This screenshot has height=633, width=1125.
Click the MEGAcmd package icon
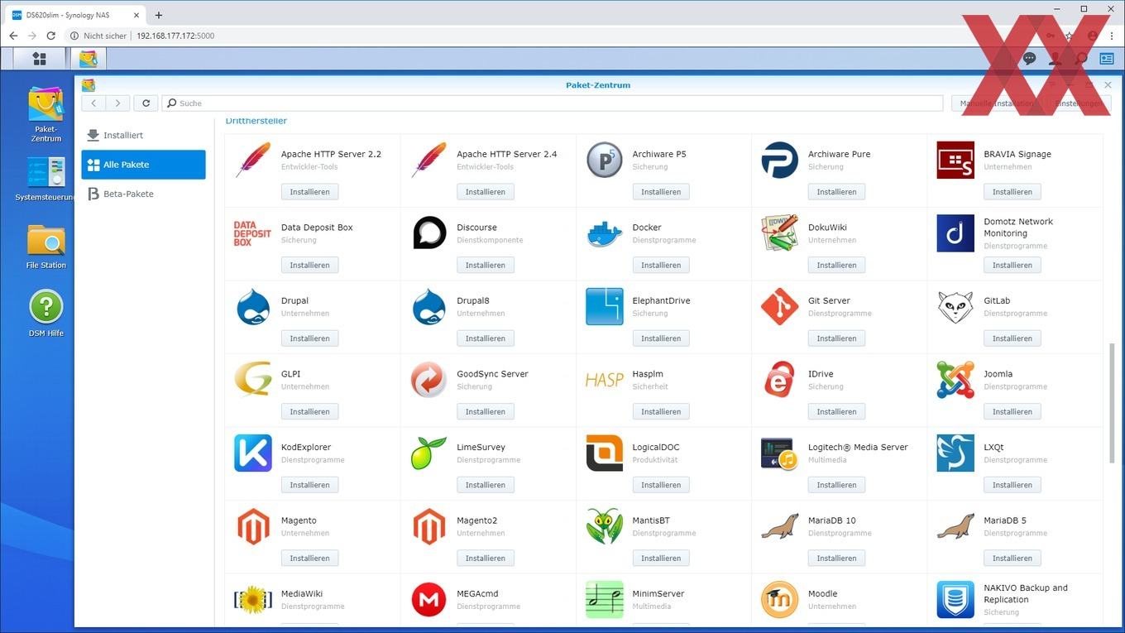pos(429,600)
